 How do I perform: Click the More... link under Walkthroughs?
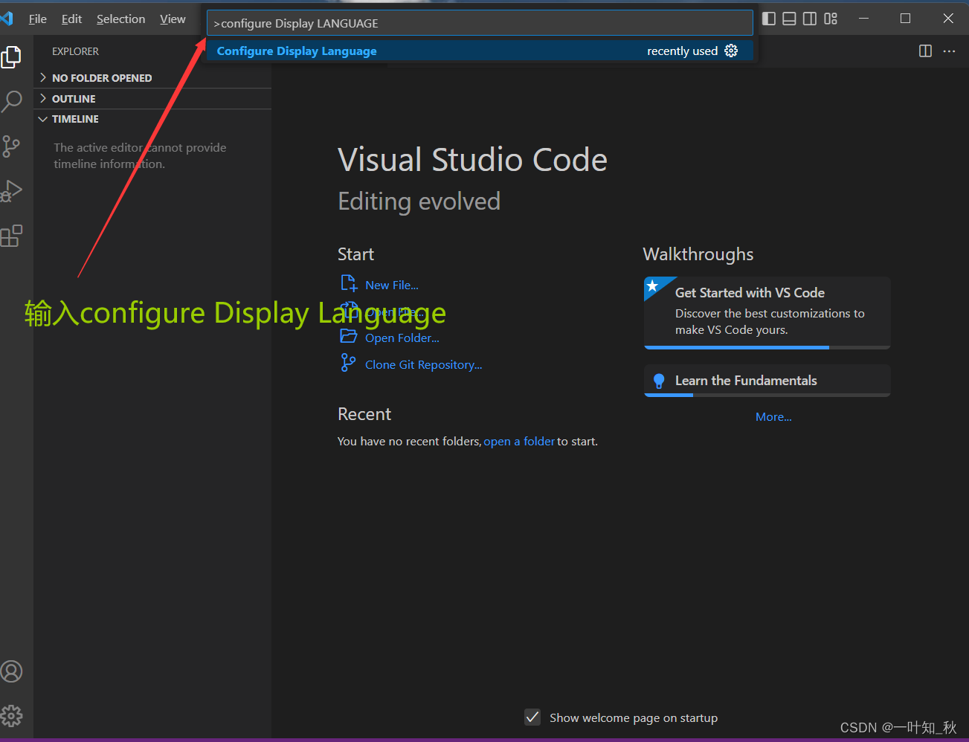(773, 416)
